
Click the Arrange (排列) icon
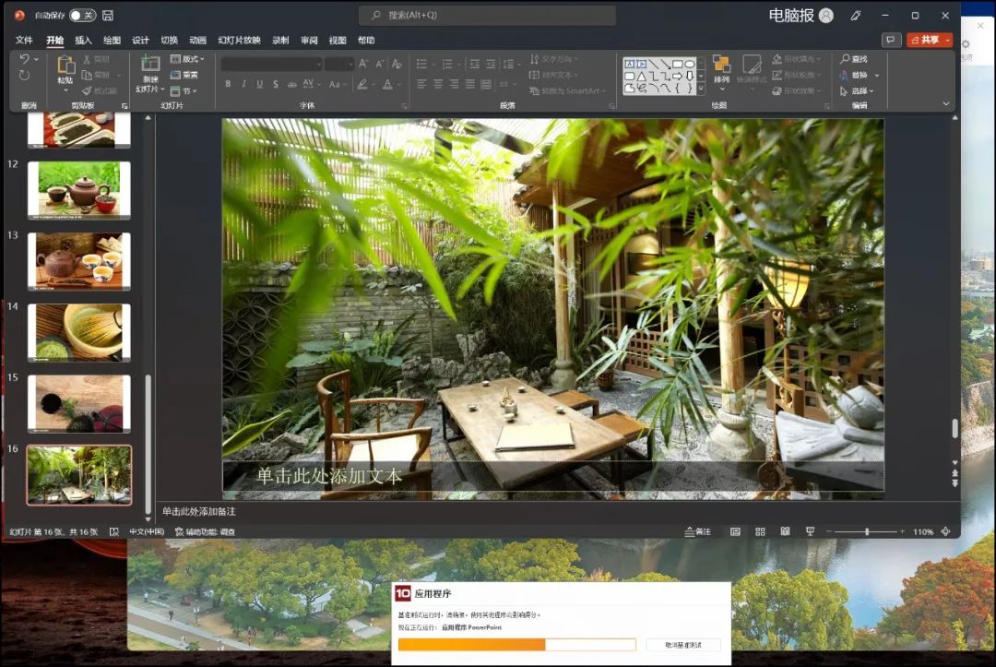coord(721,64)
